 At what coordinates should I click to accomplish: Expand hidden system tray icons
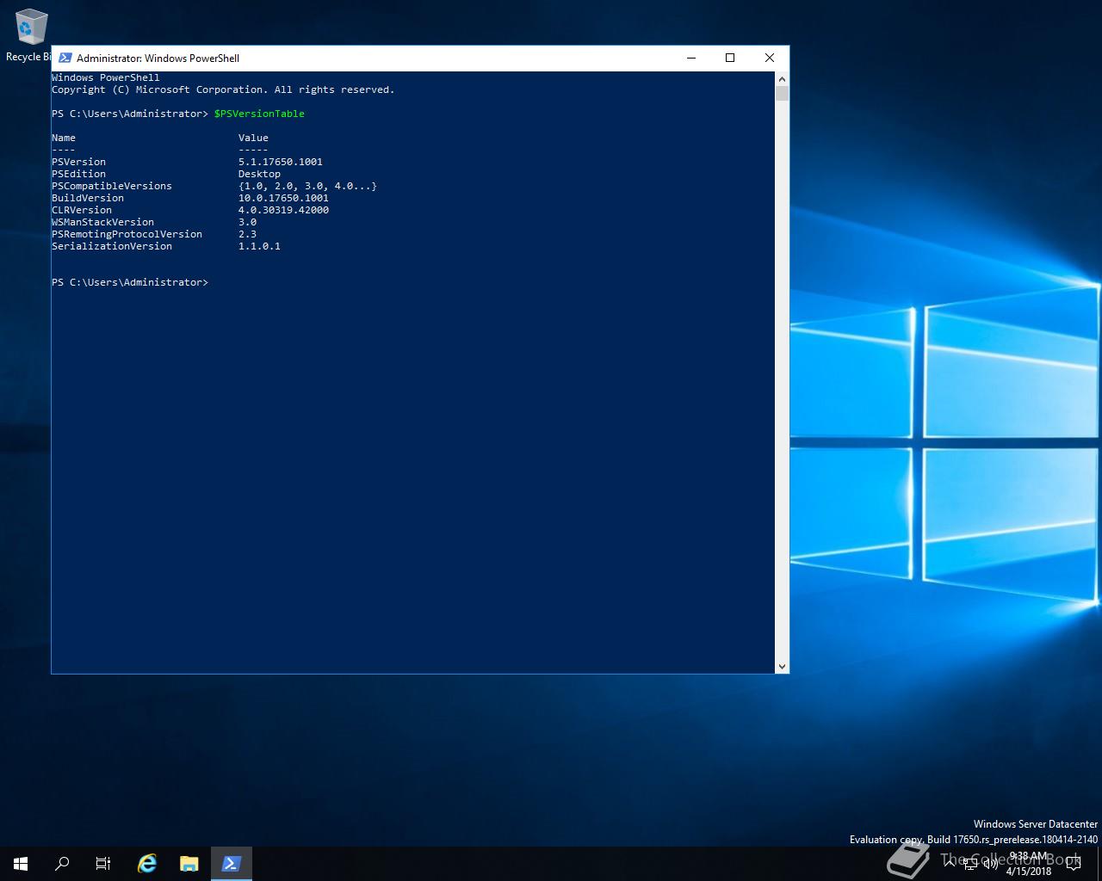click(950, 864)
